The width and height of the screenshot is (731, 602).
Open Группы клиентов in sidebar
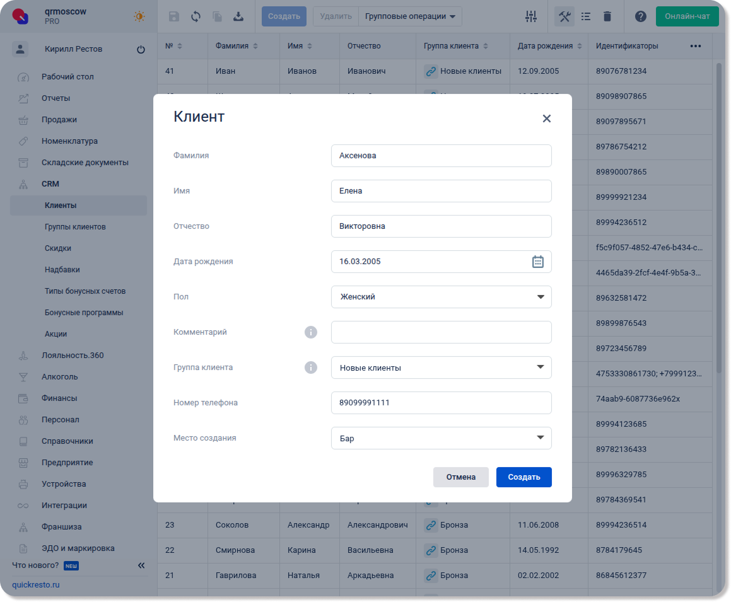click(x=75, y=227)
